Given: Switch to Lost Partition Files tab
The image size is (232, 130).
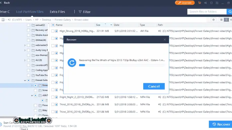Looking at the screenshot, I should [x=30, y=12].
